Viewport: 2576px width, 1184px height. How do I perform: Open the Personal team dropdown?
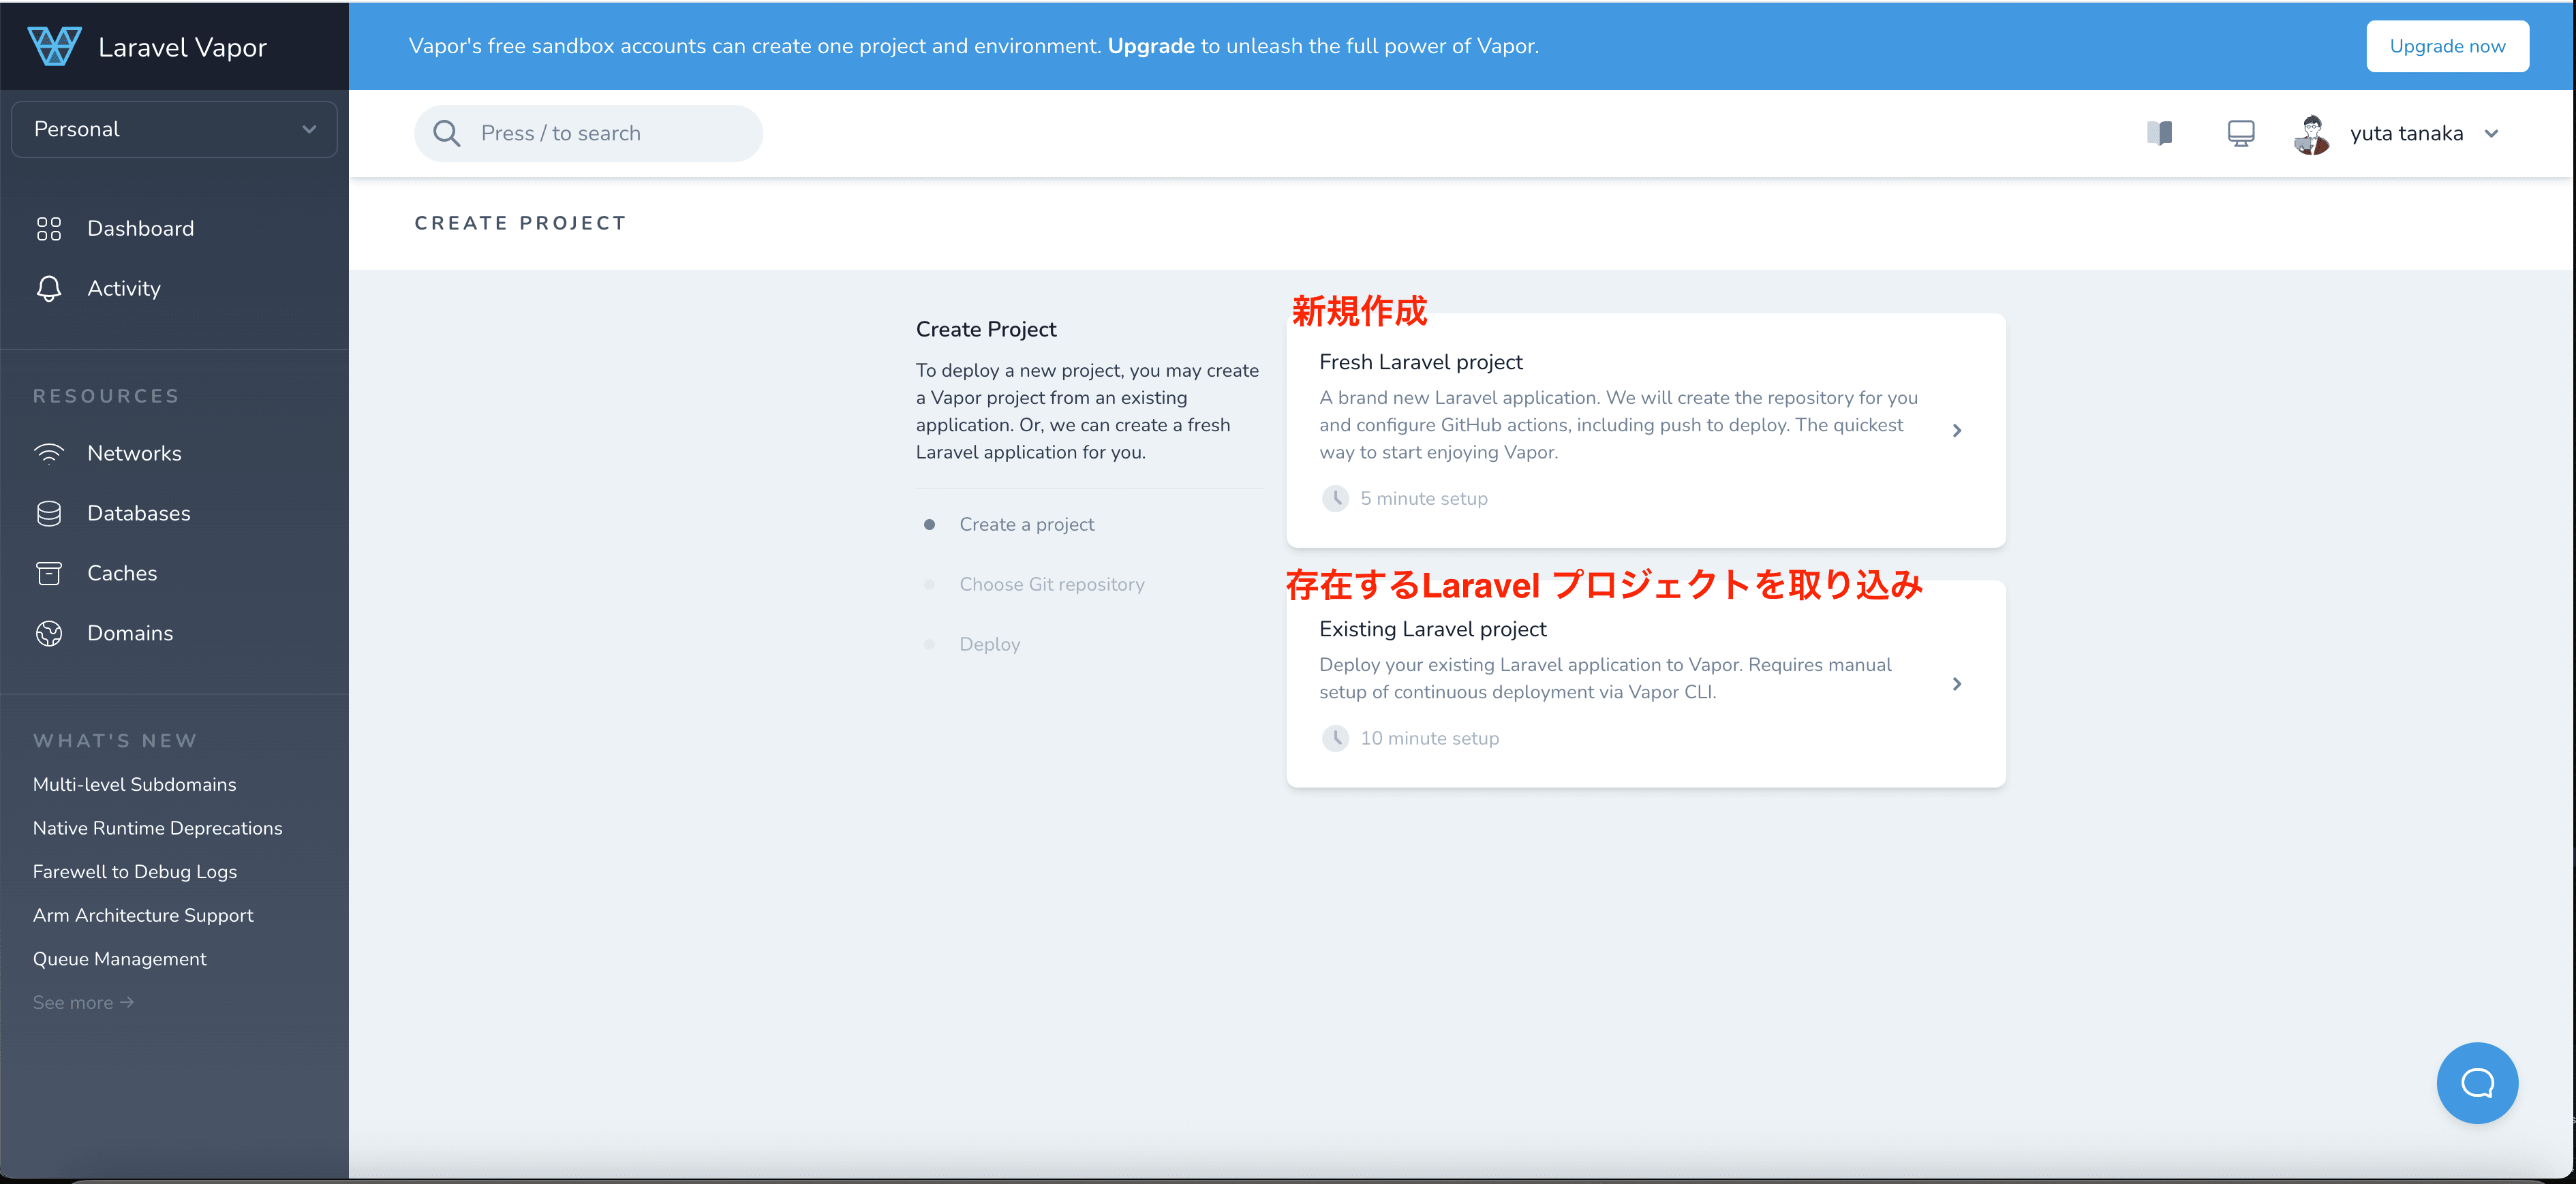point(174,129)
